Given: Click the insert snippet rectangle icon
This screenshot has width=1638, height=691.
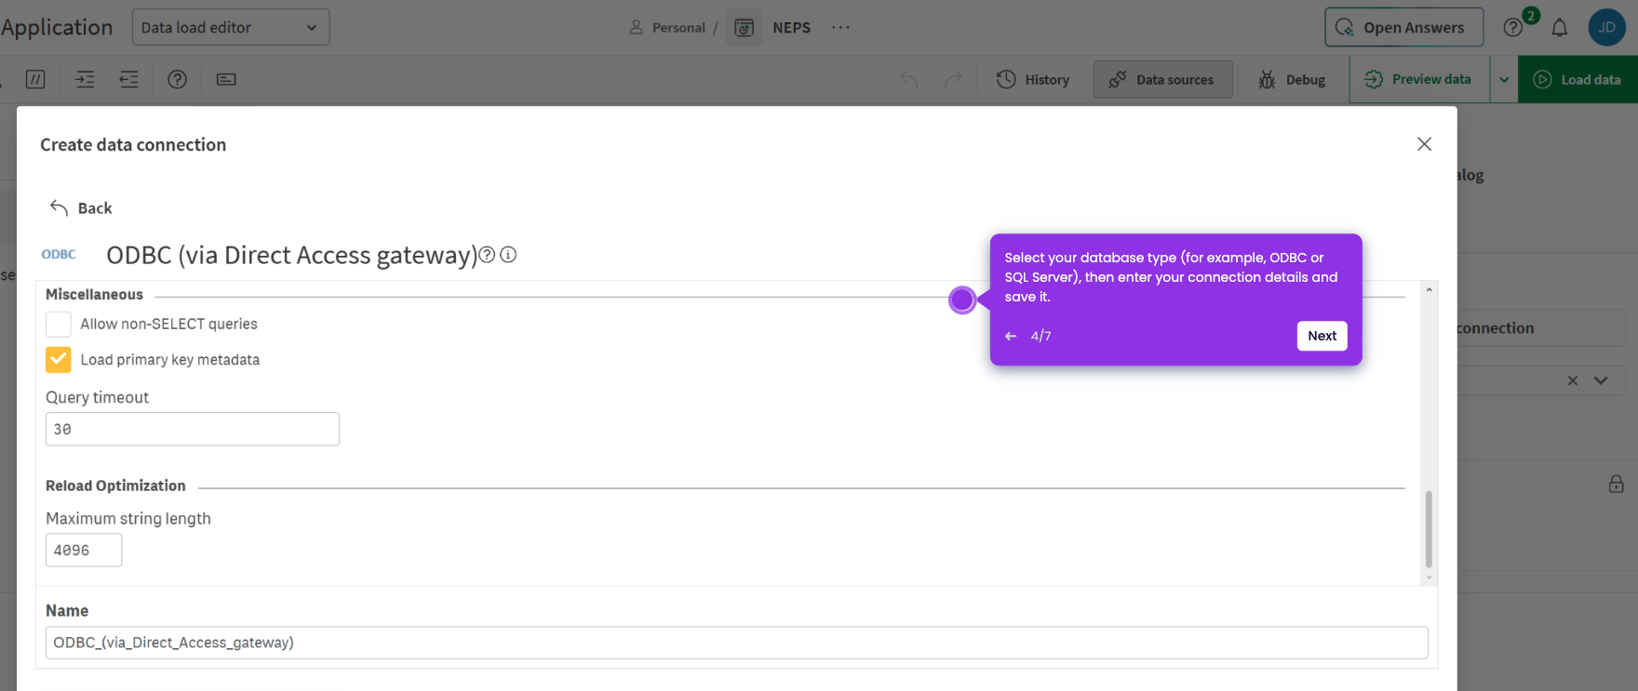Looking at the screenshot, I should (226, 79).
